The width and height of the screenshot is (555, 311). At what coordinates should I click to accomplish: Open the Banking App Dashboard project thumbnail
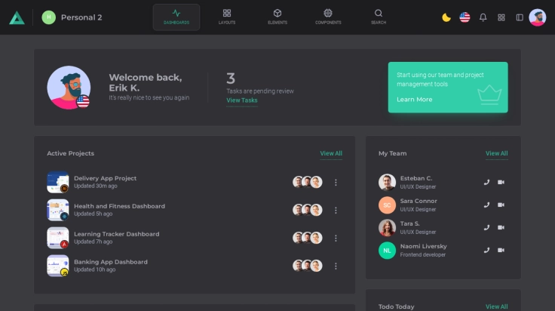click(x=58, y=266)
